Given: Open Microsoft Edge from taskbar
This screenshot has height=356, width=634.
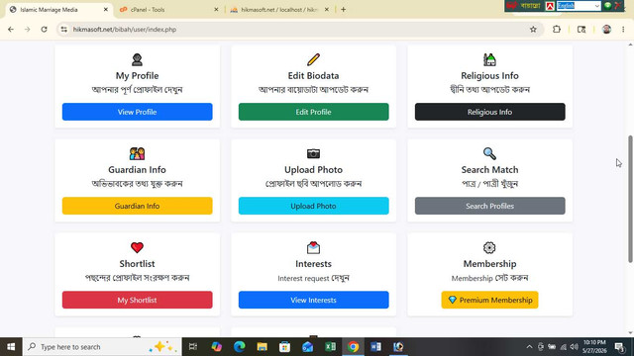Looking at the screenshot, I should click(x=240, y=347).
